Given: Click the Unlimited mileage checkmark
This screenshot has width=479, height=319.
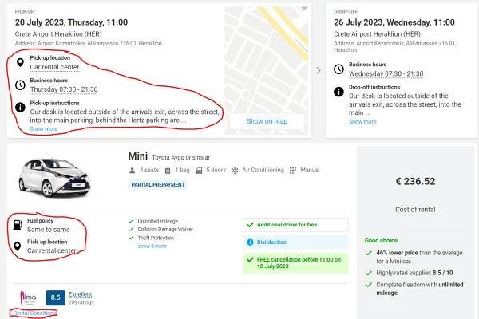Looking at the screenshot, I should point(131,220).
